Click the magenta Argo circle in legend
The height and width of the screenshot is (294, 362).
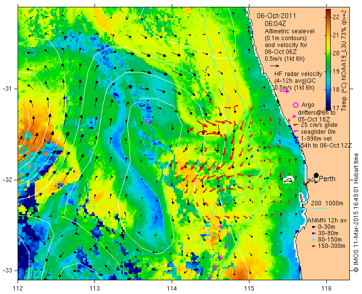tap(295, 105)
